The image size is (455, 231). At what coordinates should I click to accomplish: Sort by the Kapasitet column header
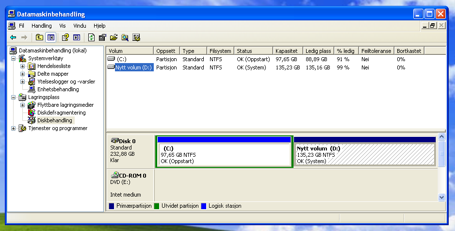[x=288, y=51]
